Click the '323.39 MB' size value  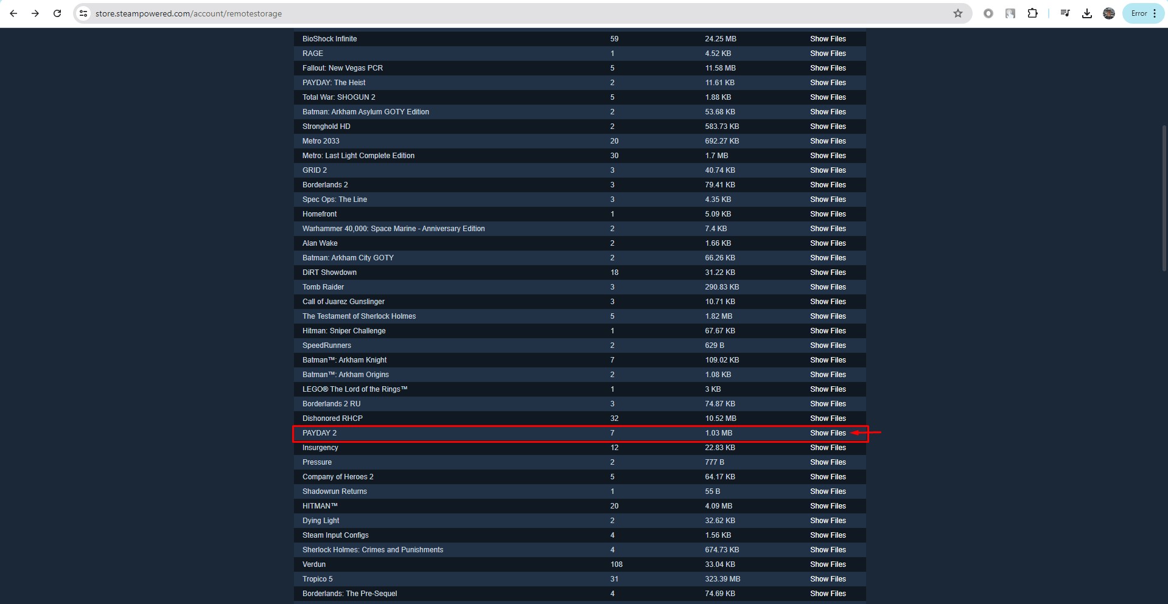click(722, 579)
